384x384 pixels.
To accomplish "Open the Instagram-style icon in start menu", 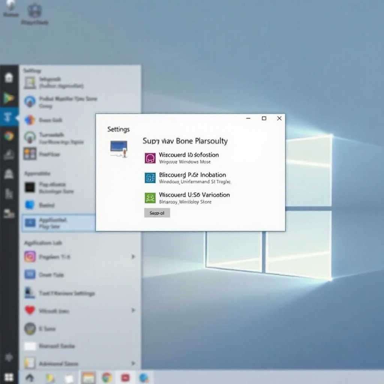I will click(30, 256).
